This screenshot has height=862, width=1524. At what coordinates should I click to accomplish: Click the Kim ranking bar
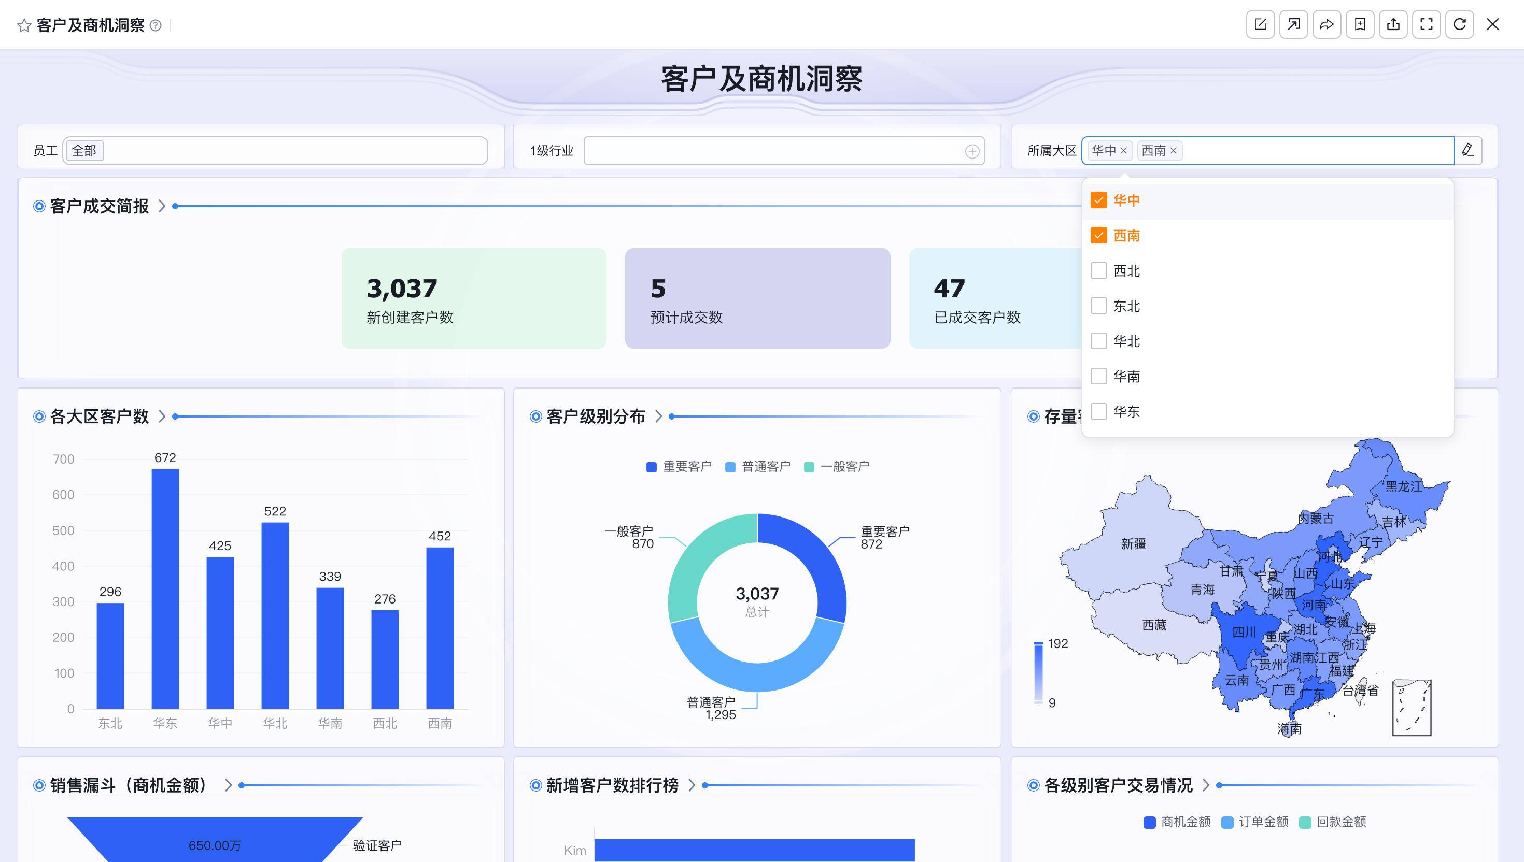tap(755, 850)
